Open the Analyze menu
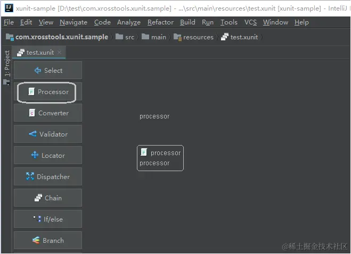The height and width of the screenshot is (254, 351). pyautogui.click(x=129, y=22)
